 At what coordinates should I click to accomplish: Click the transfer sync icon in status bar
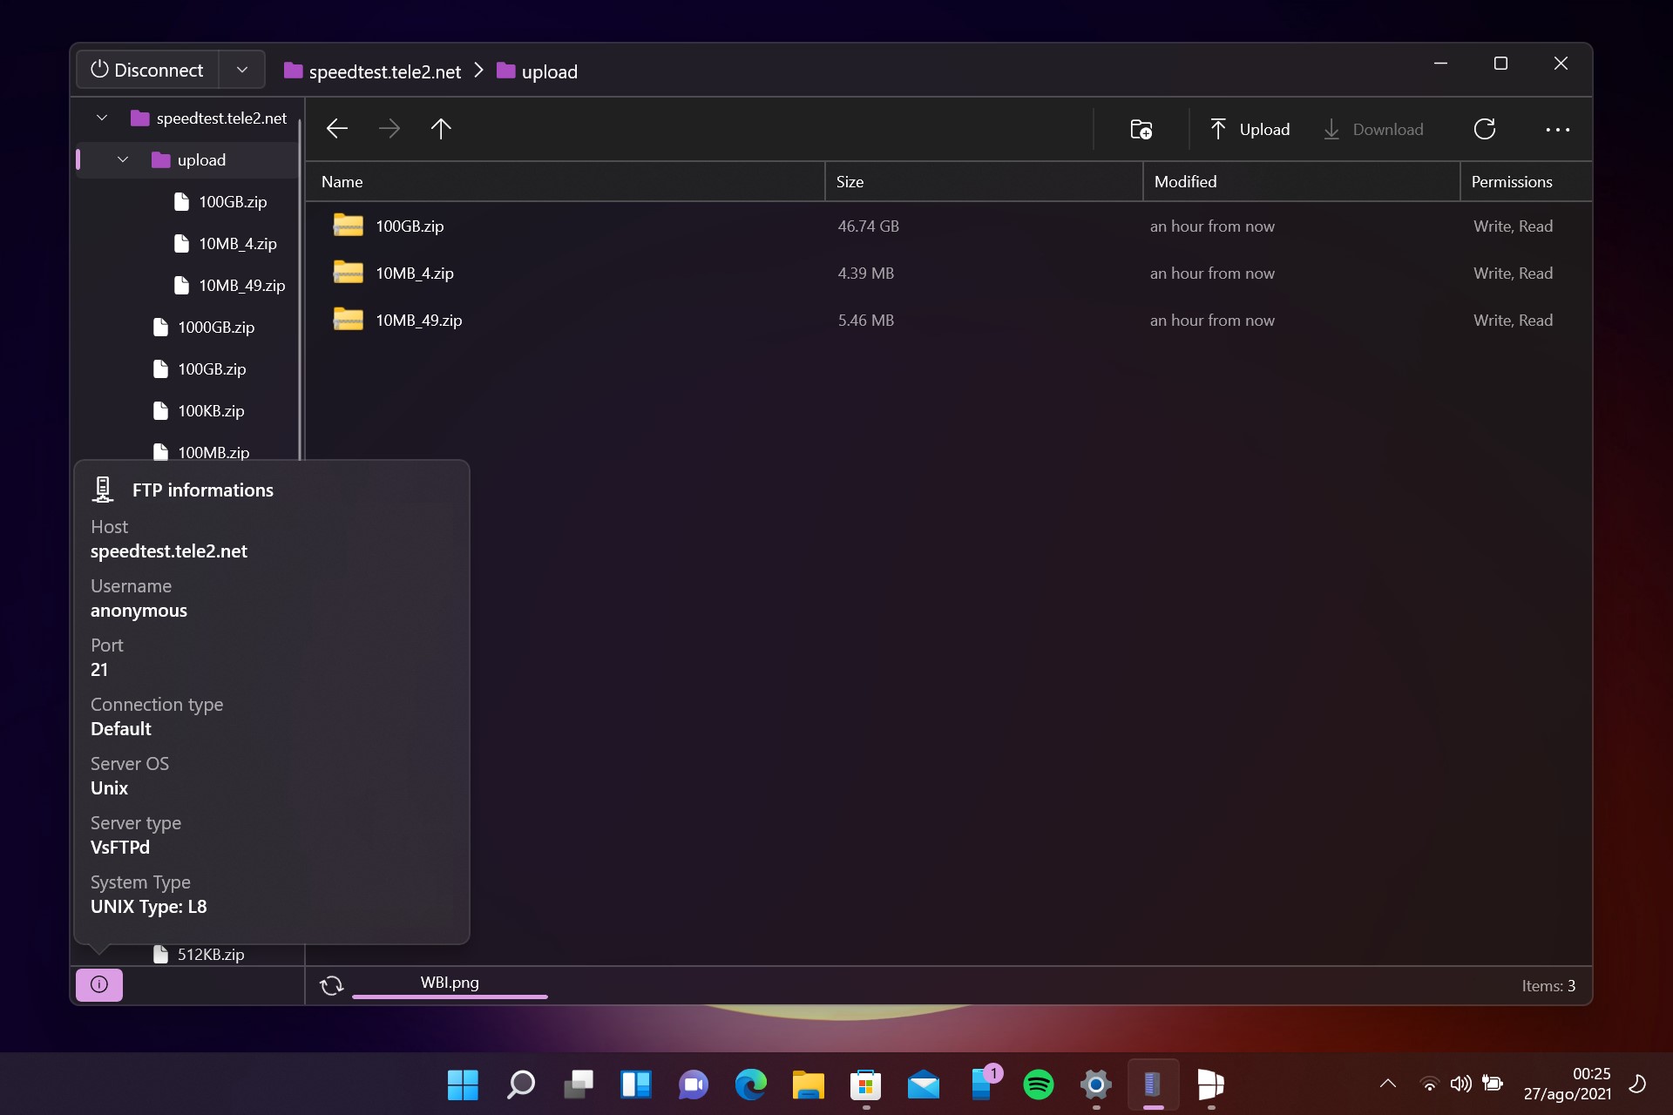click(x=331, y=985)
